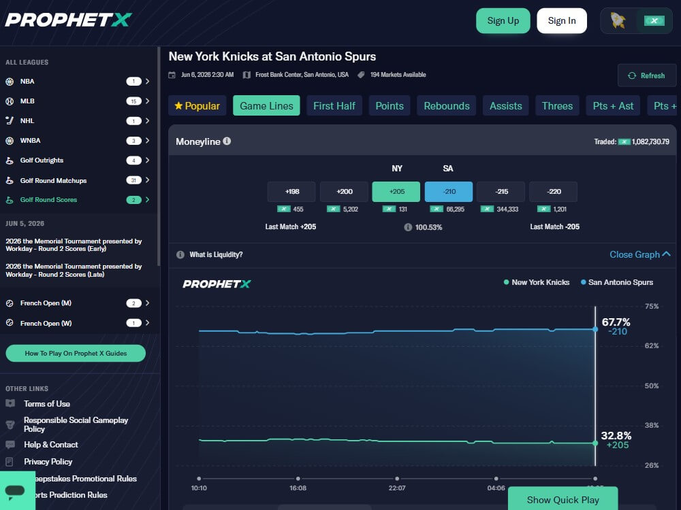Click the Sign In button

pos(562,21)
